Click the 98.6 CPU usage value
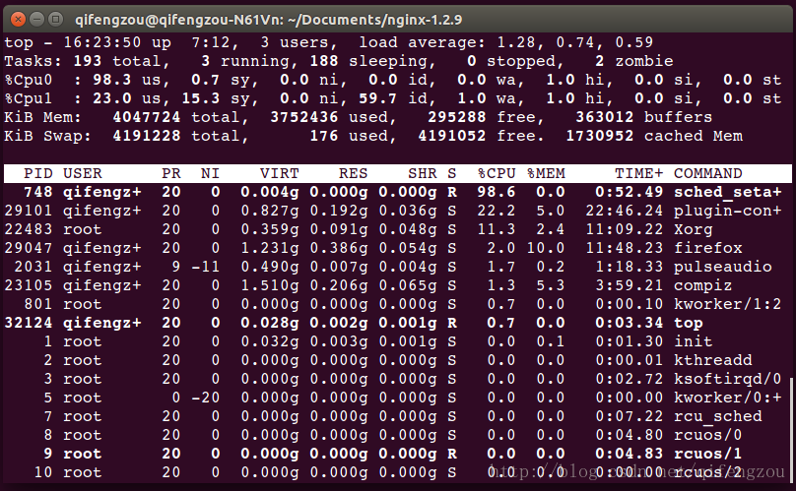 coord(497,192)
